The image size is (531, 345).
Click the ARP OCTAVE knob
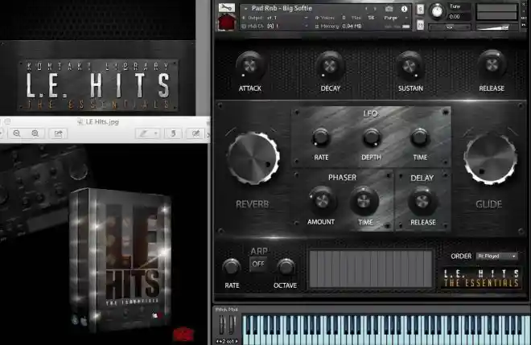286,266
